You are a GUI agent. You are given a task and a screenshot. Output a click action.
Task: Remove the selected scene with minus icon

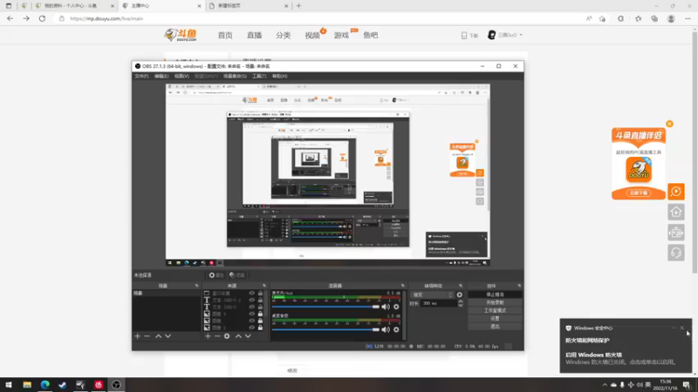(x=147, y=336)
